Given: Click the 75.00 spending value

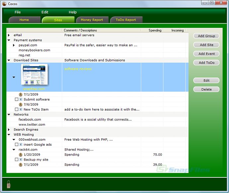Looking at the screenshot, I should [x=158, y=155].
